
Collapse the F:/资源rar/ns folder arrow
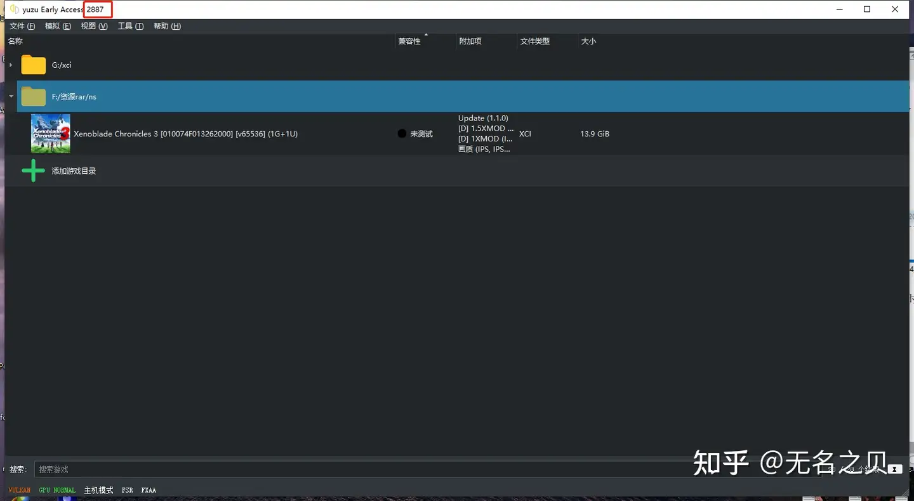(11, 96)
